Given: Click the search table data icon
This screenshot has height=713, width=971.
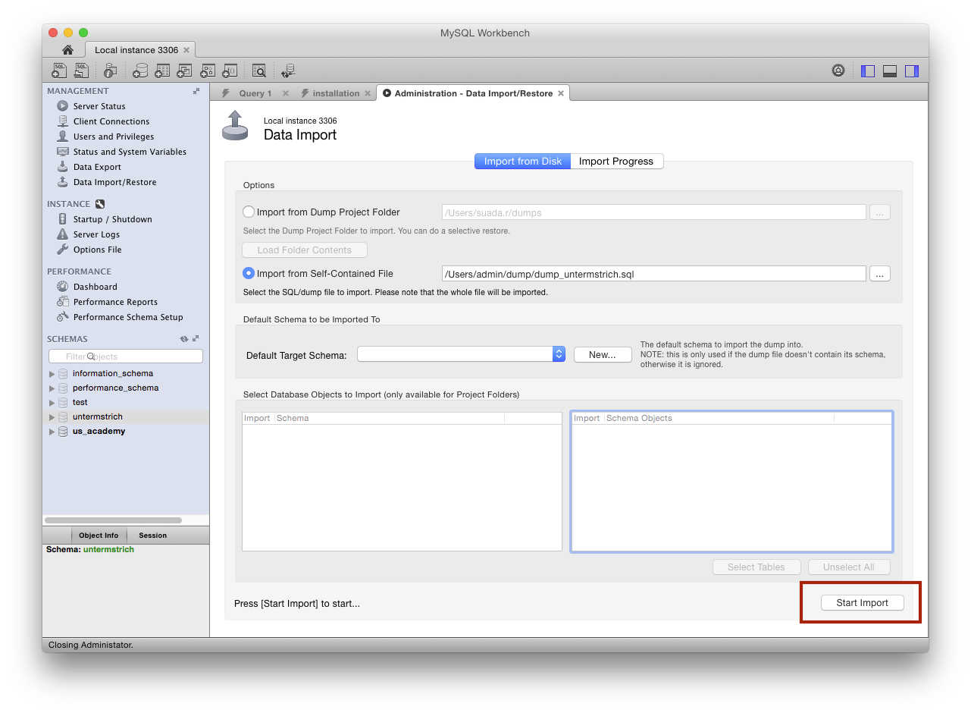Looking at the screenshot, I should pos(259,71).
